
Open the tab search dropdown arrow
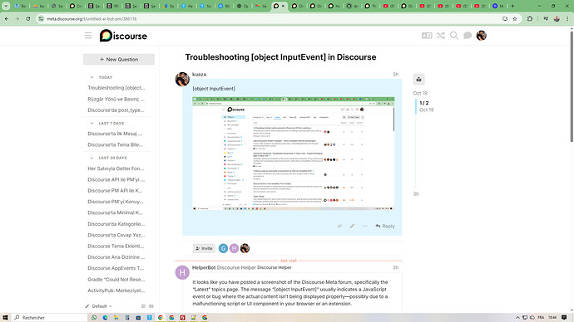(x=6, y=6)
